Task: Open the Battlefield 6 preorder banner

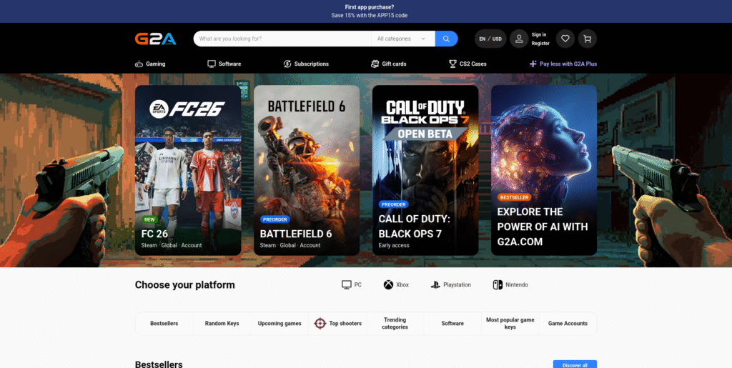Action: pyautogui.click(x=307, y=170)
